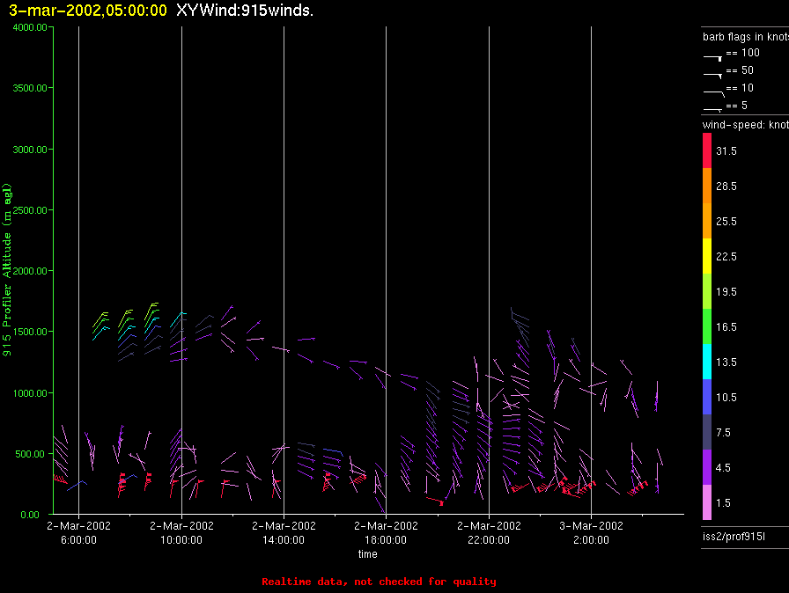
Task: Select the slate 7.5 knot swatch
Action: click(x=707, y=432)
